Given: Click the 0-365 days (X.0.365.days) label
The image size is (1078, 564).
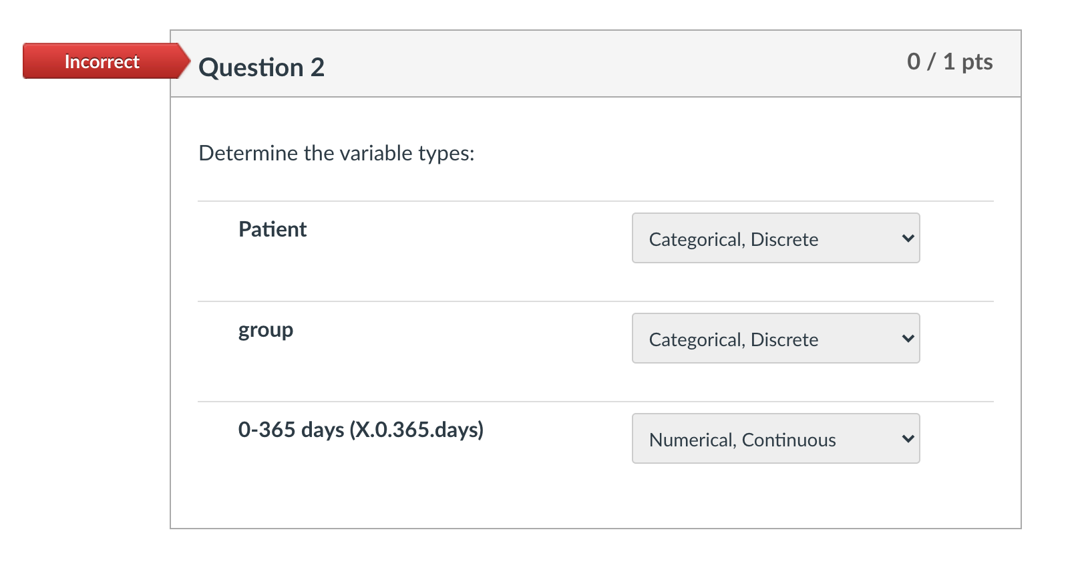Looking at the screenshot, I should 361,430.
